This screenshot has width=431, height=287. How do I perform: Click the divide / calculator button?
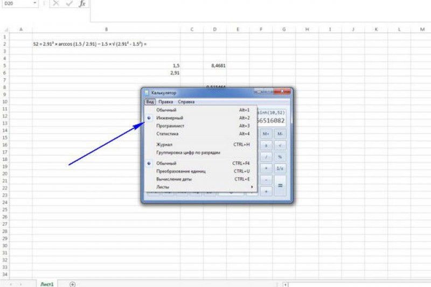[x=266, y=157]
